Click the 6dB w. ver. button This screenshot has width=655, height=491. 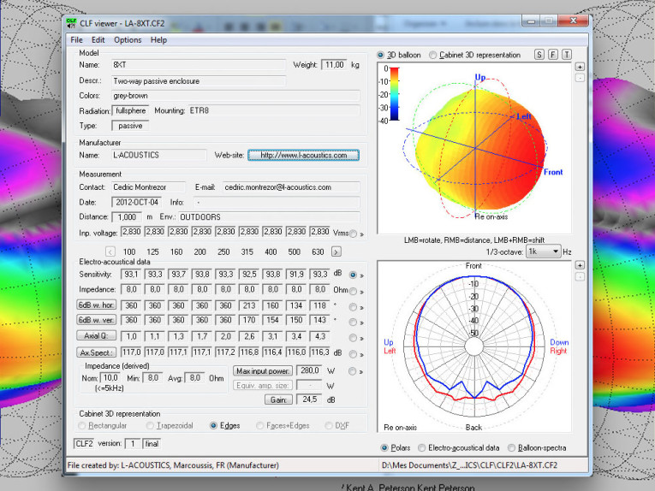[96, 320]
